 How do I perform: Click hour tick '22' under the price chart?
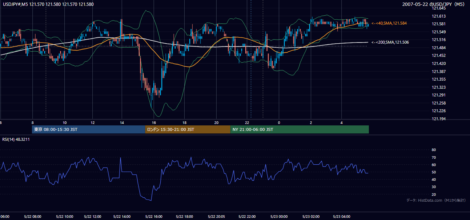(248, 122)
